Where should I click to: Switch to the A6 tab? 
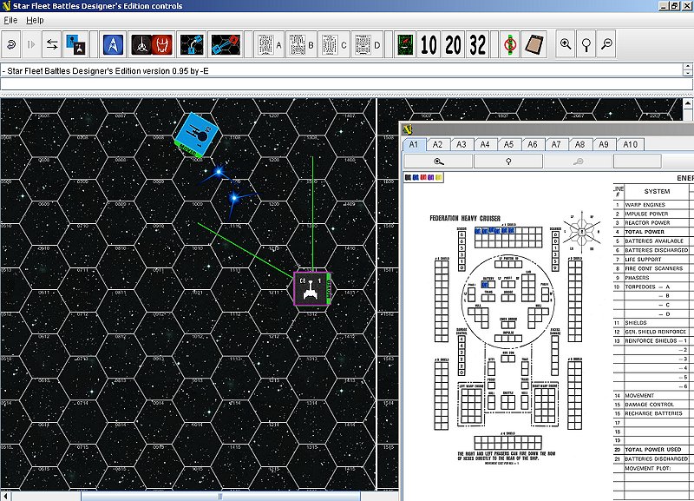click(x=533, y=144)
